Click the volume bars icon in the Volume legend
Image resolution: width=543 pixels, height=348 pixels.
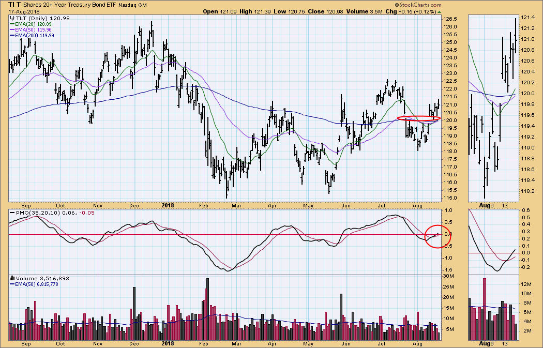12,278
